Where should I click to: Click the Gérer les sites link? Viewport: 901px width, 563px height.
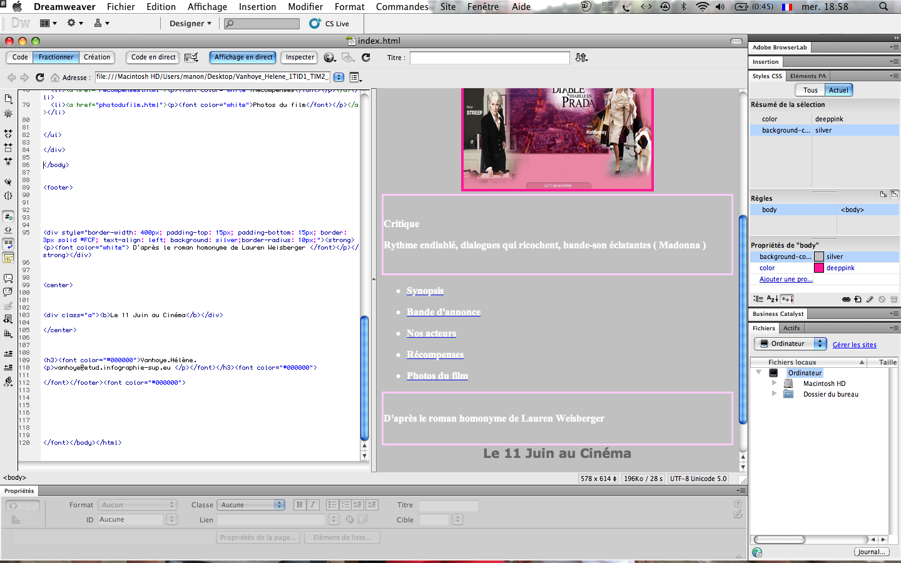pos(854,345)
